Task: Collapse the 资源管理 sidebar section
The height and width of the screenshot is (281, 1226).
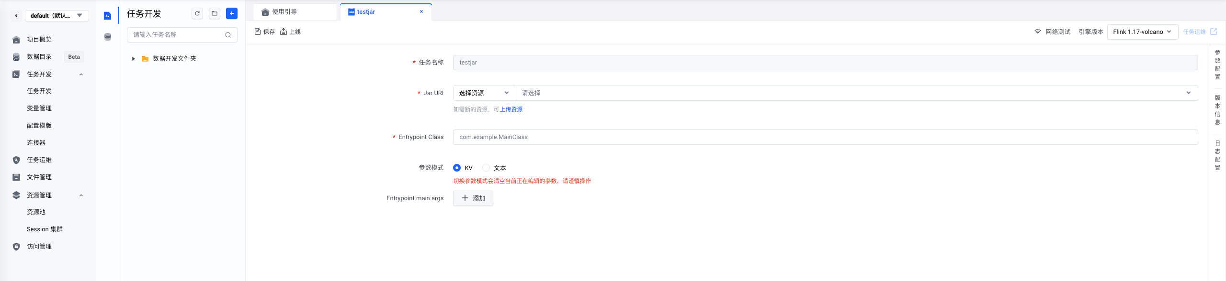Action: click(x=81, y=195)
